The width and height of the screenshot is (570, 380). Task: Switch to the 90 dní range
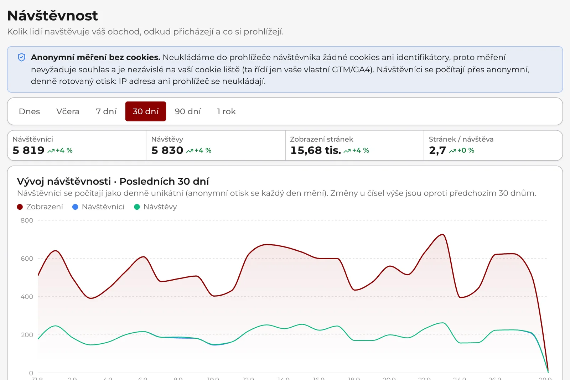188,111
